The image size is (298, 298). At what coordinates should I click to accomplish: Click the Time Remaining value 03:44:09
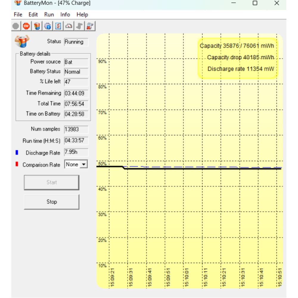[x=76, y=94]
